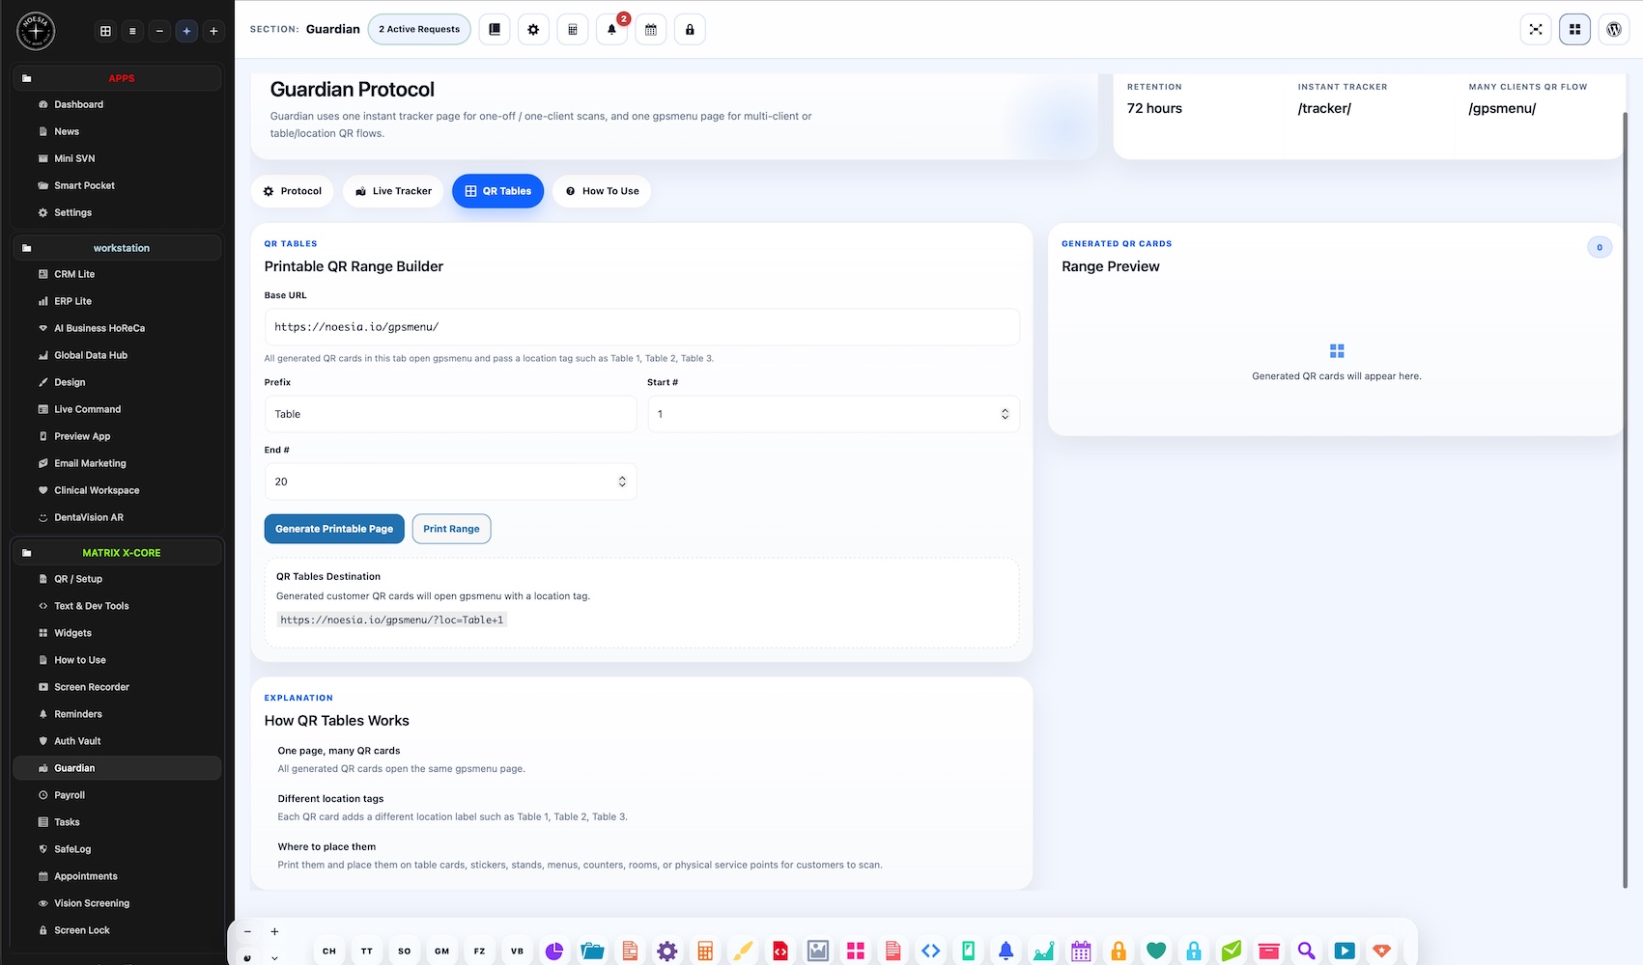Open the paintbrush dock icon

pyautogui.click(x=743, y=951)
